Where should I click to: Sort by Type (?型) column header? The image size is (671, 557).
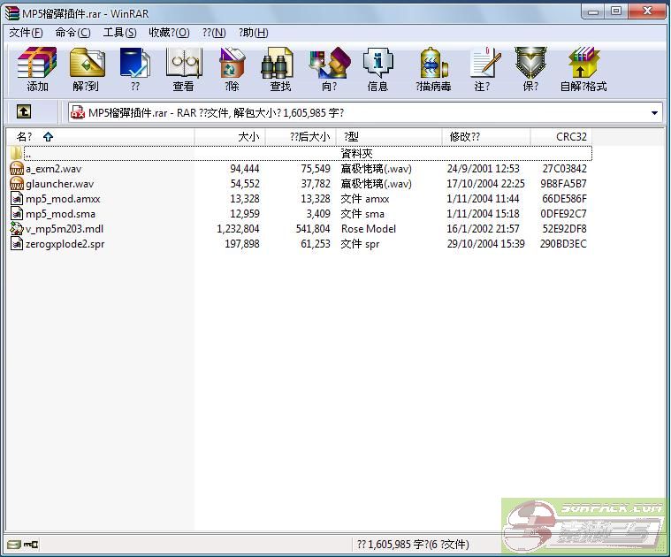[389, 137]
